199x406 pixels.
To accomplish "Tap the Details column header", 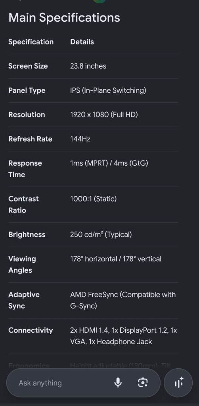I will [82, 42].
